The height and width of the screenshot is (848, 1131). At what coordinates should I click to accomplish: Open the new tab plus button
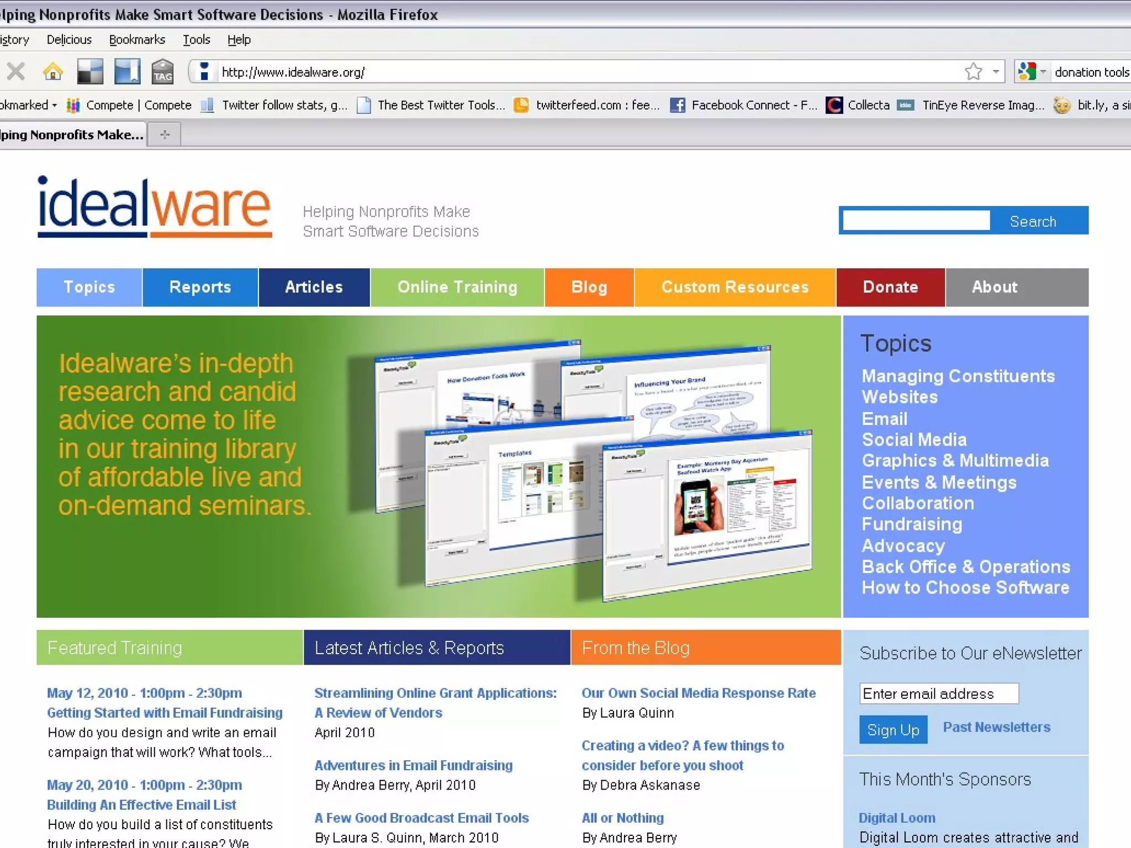165,135
